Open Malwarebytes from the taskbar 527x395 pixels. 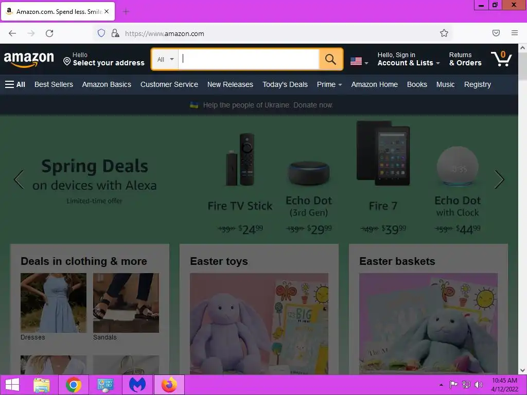137,385
